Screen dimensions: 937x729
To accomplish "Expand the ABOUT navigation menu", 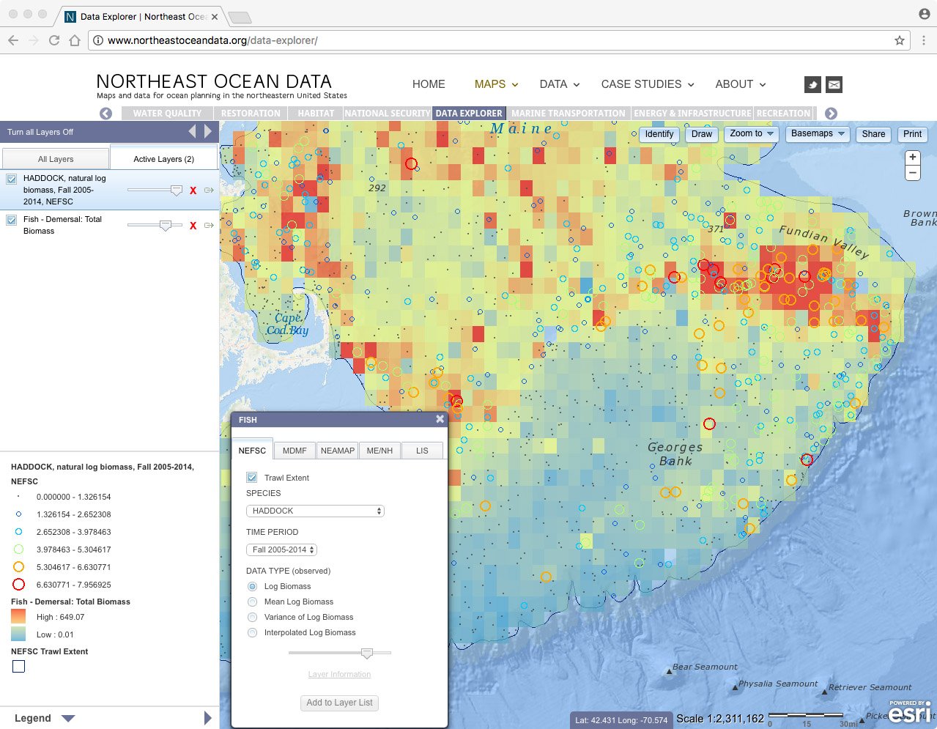I will 741,84.
